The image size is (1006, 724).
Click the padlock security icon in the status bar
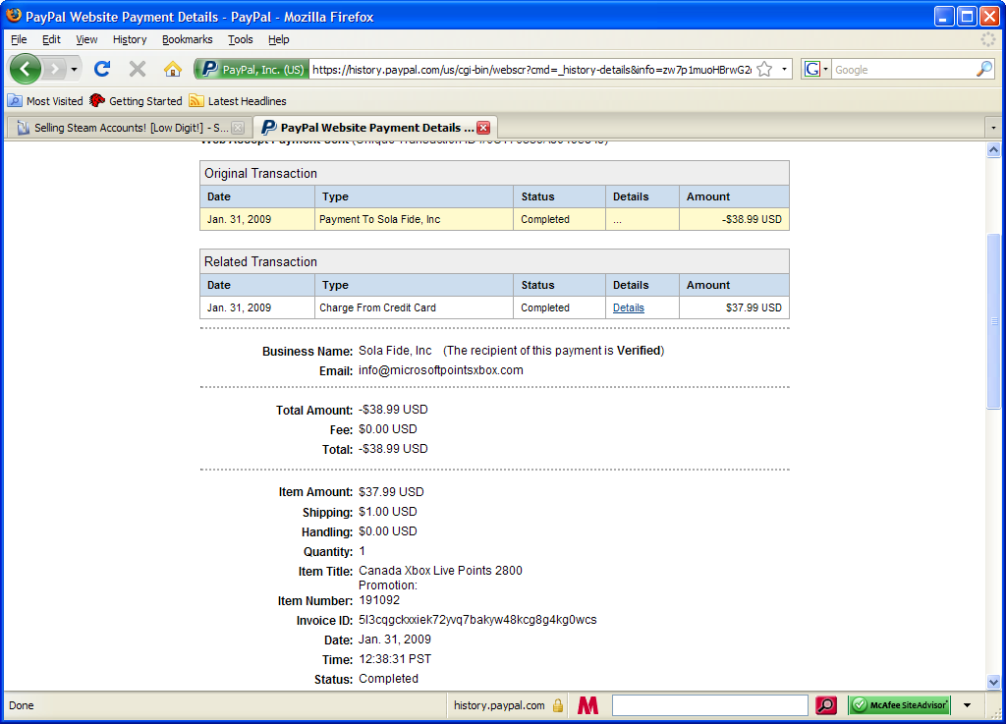coord(558,705)
